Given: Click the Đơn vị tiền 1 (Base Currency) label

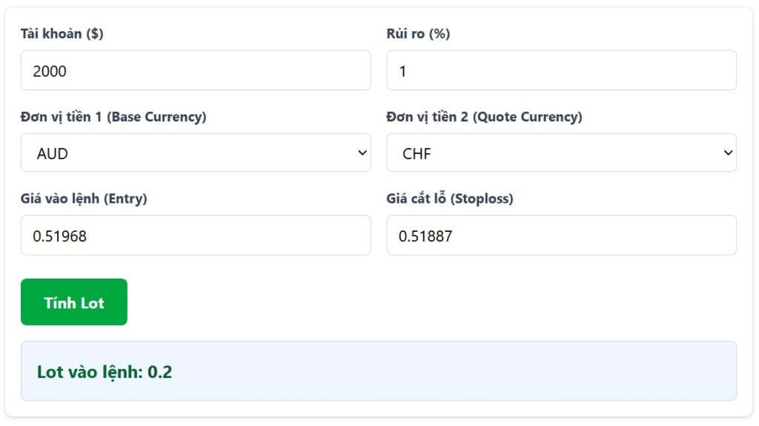Looking at the screenshot, I should point(113,116).
